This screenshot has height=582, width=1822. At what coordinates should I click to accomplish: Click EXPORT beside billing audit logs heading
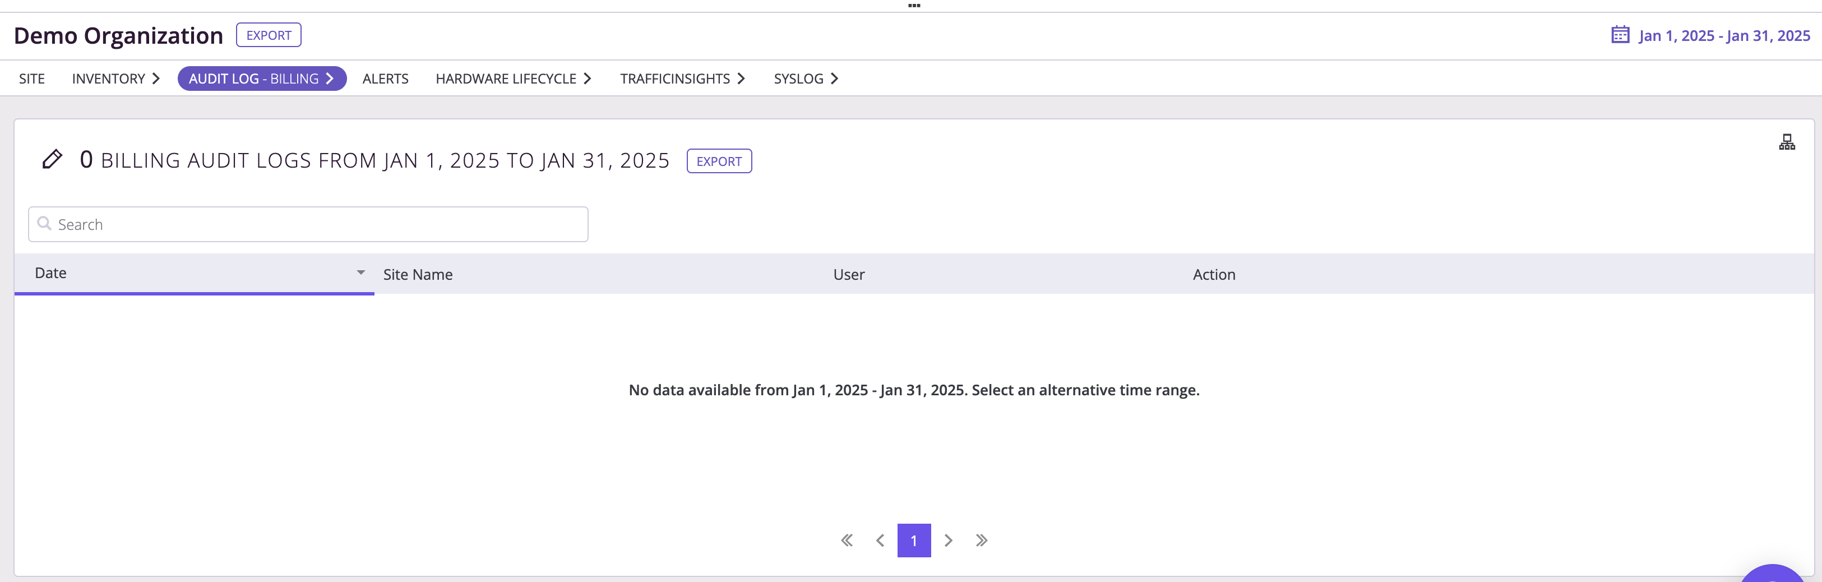pyautogui.click(x=719, y=161)
